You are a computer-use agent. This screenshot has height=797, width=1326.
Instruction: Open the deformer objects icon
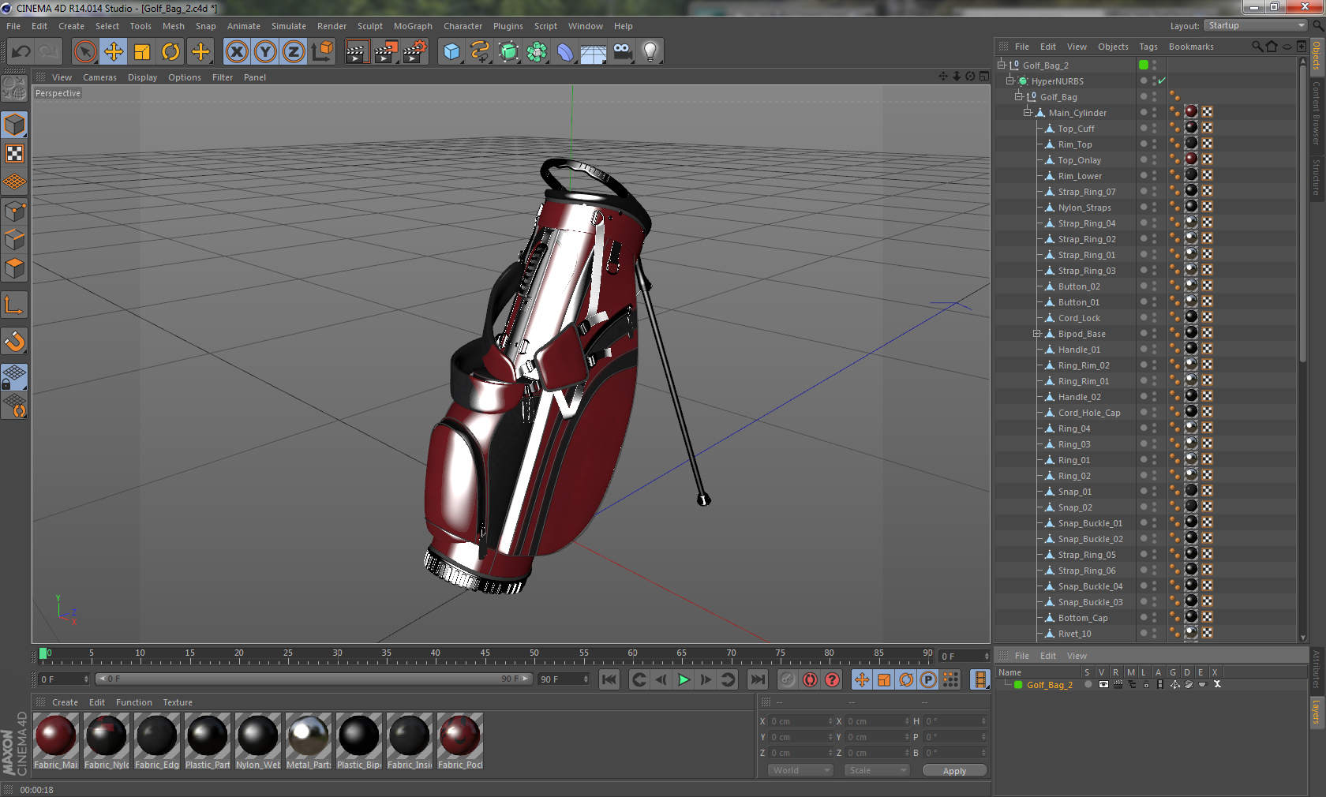pos(565,52)
